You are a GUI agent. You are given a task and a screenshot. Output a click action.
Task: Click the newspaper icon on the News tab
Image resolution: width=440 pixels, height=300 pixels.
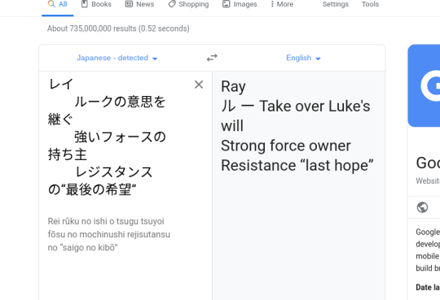(x=129, y=4)
